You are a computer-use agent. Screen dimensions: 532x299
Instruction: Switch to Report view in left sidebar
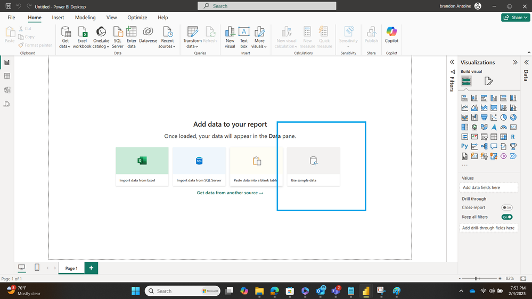(x=7, y=62)
